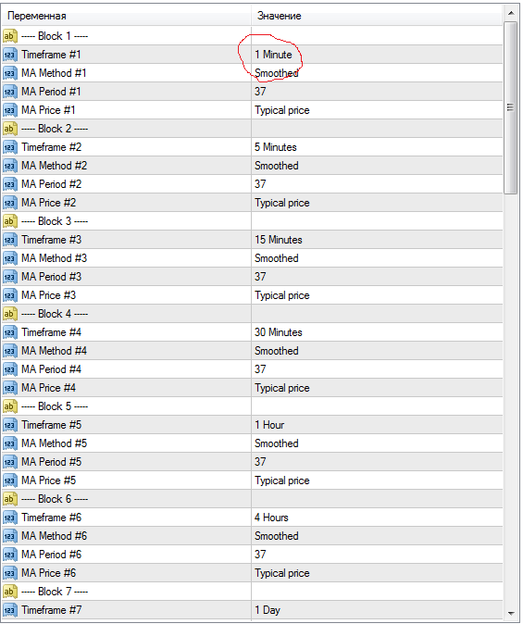Select the 'Timeframe #6' variable name
523x624 pixels.
click(51, 518)
